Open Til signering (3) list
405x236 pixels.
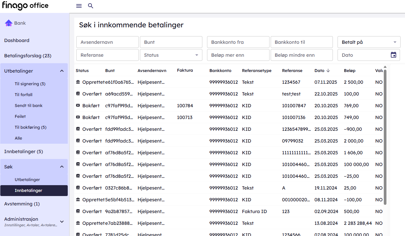[30, 84]
